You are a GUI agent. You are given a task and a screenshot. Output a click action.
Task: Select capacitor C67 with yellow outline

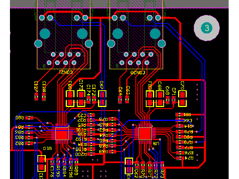(102, 98)
